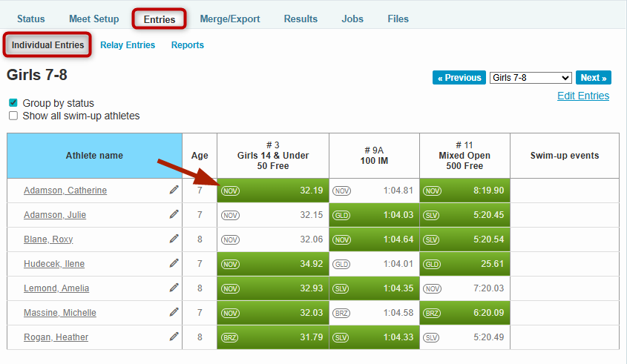
Task: Switch to the Results tab
Action: point(301,19)
